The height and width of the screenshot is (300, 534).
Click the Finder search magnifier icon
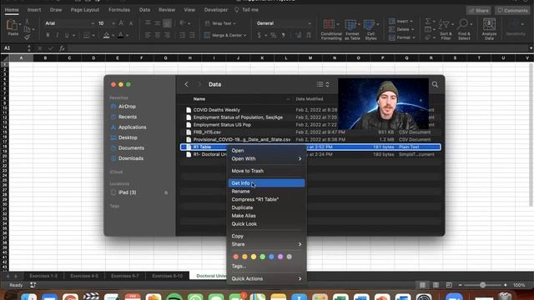435,84
